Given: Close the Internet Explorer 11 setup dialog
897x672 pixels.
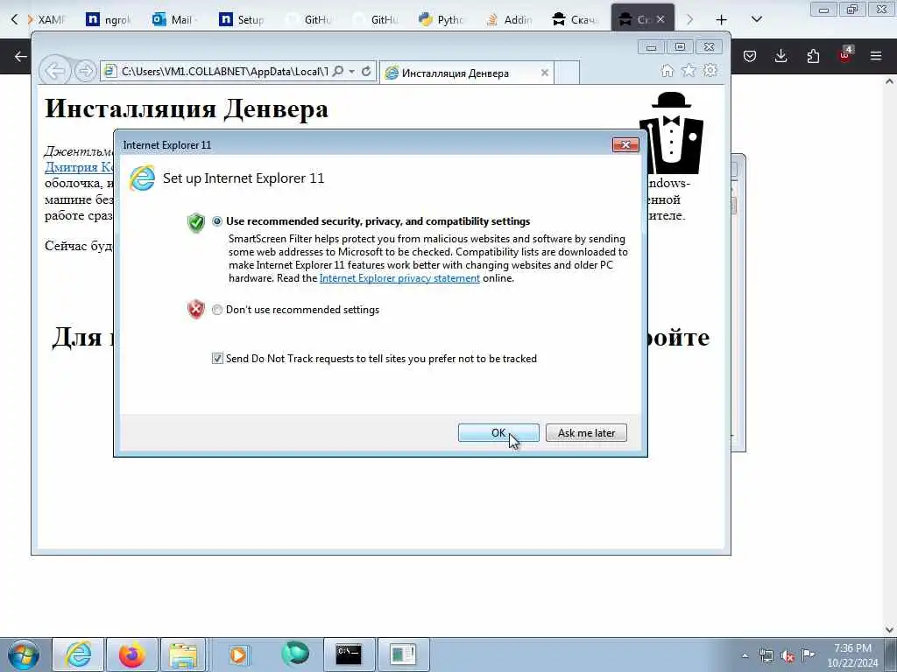Looking at the screenshot, I should pyautogui.click(x=625, y=145).
